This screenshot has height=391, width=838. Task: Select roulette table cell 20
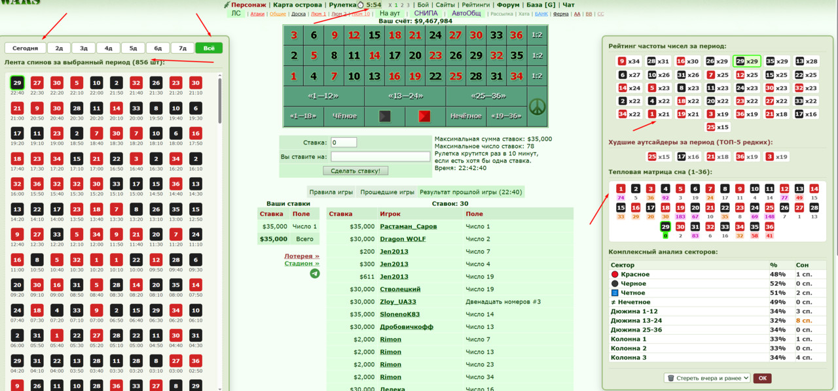[415, 56]
